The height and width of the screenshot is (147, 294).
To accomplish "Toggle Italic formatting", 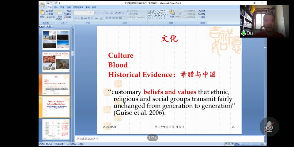I will click(x=78, y=18).
